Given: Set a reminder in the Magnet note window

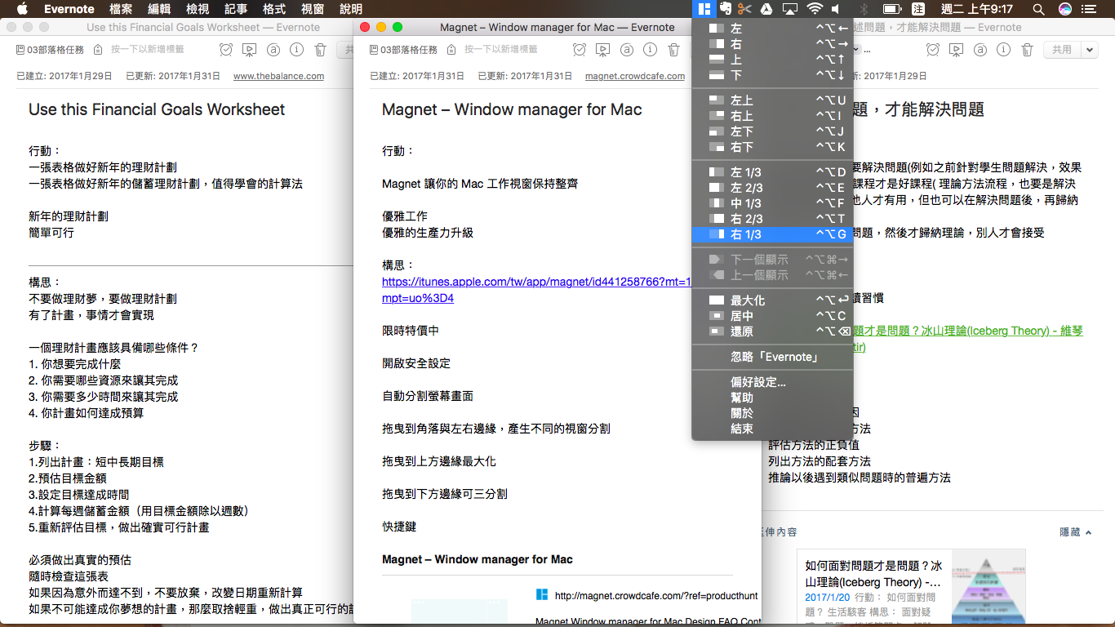Looking at the screenshot, I should [x=580, y=50].
